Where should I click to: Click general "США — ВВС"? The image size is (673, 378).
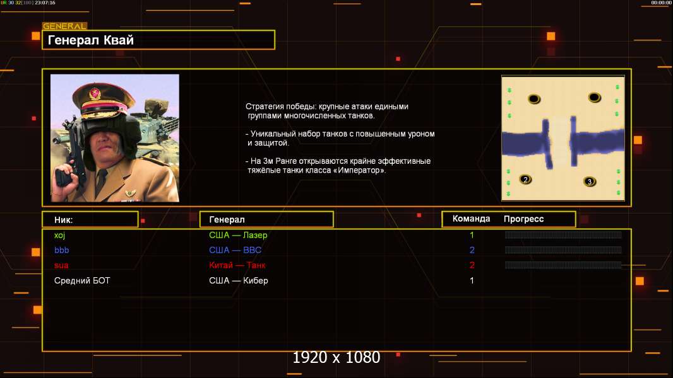235,250
